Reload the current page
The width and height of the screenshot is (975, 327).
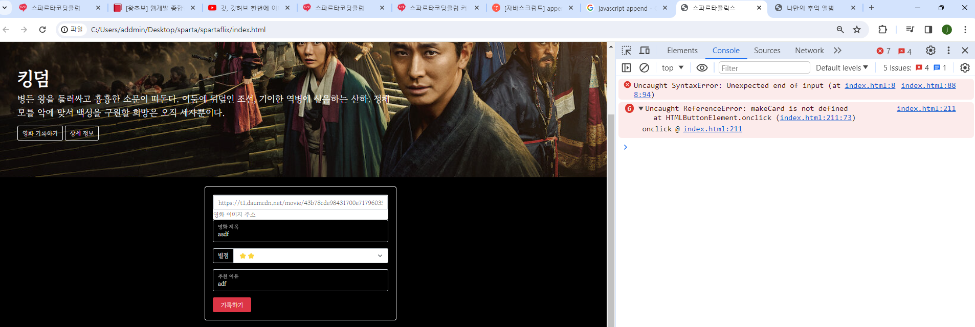42,30
